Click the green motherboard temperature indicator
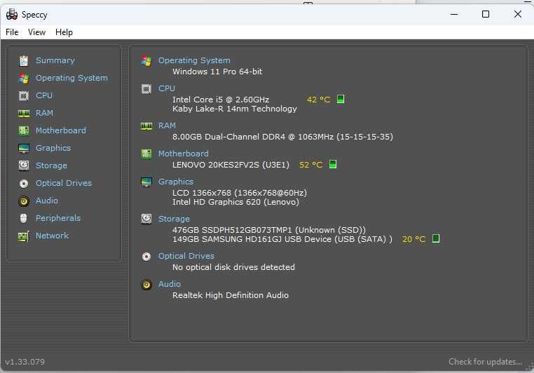The height and width of the screenshot is (373, 534). [333, 164]
